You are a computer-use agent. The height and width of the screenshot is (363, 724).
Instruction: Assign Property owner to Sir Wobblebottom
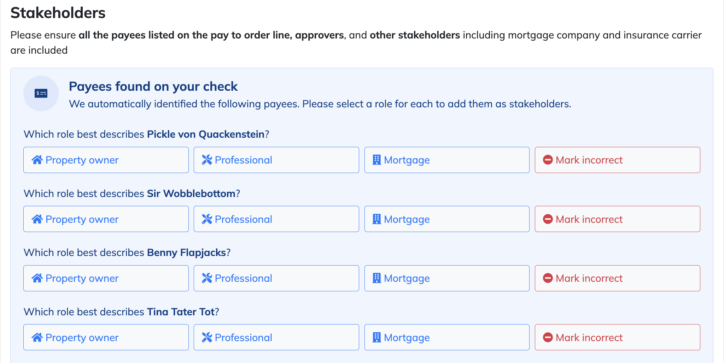tap(106, 219)
